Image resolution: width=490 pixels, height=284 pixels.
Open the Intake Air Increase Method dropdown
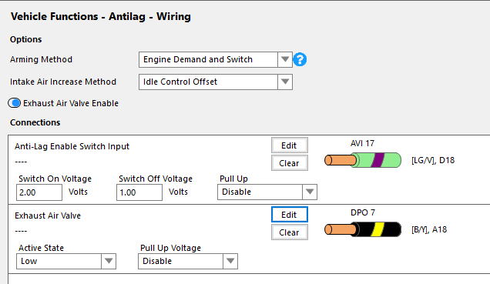click(285, 82)
